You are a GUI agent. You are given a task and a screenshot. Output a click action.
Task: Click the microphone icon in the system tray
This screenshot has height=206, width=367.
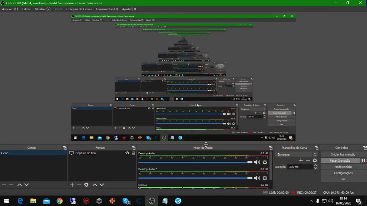pyautogui.click(x=318, y=201)
